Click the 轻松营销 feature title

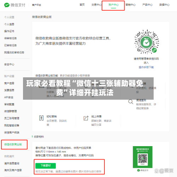(52, 116)
